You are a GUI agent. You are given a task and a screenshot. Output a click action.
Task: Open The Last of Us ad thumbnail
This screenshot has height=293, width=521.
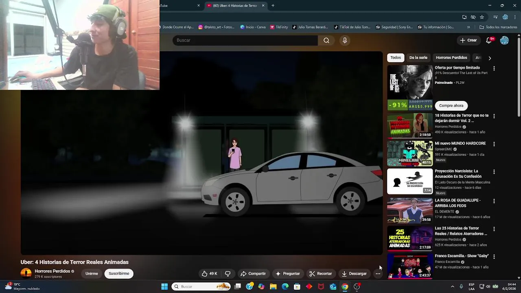tap(410, 87)
